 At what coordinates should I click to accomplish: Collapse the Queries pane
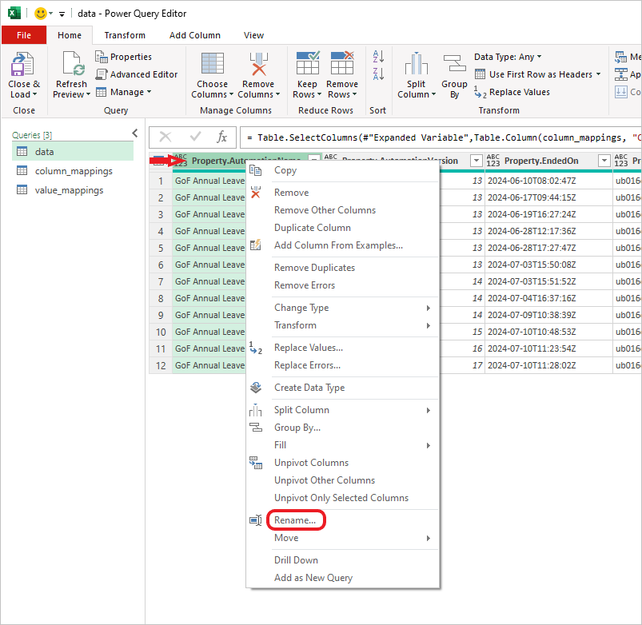(x=134, y=133)
